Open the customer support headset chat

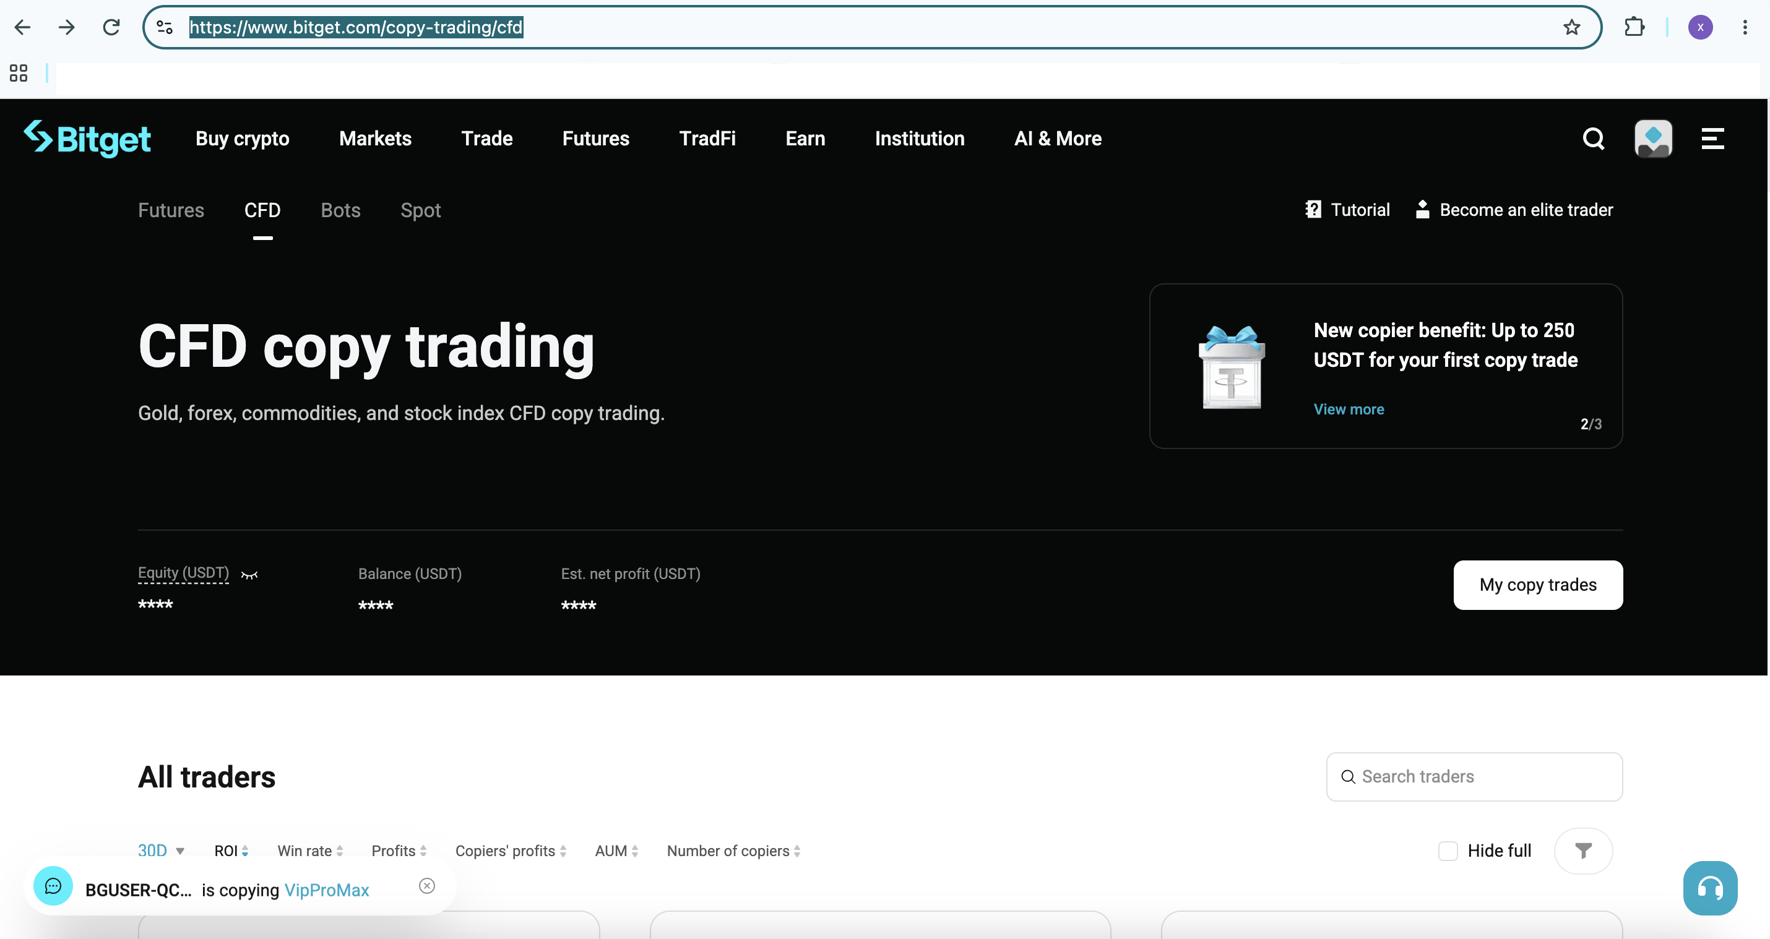click(x=1710, y=888)
